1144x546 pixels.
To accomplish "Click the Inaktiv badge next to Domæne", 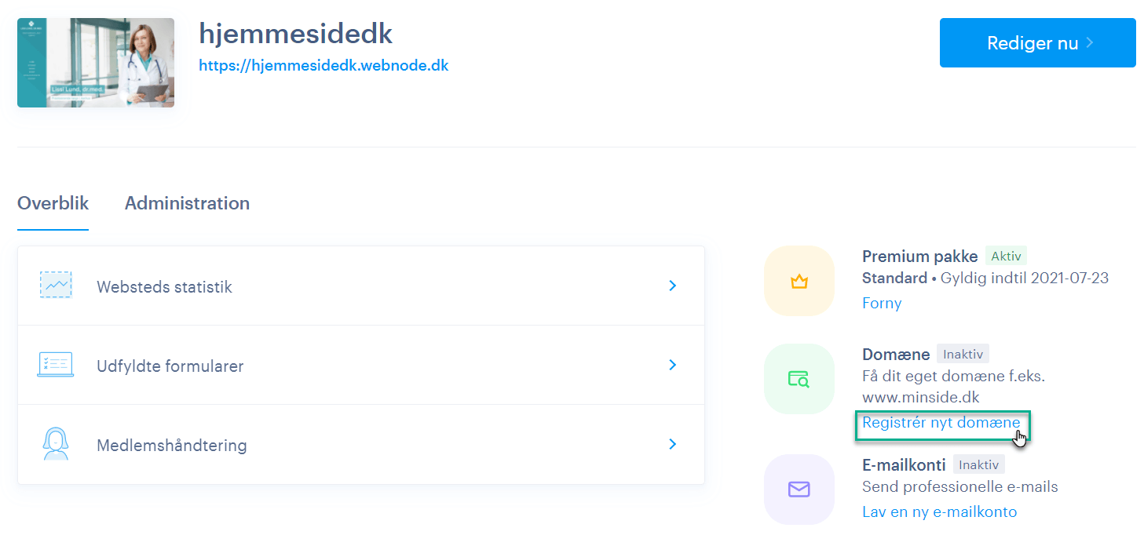I will tap(963, 355).
